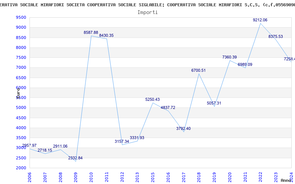Screen dimensions: 295x184
Task: Click the 6989.09 data label
Action: [x=245, y=65]
